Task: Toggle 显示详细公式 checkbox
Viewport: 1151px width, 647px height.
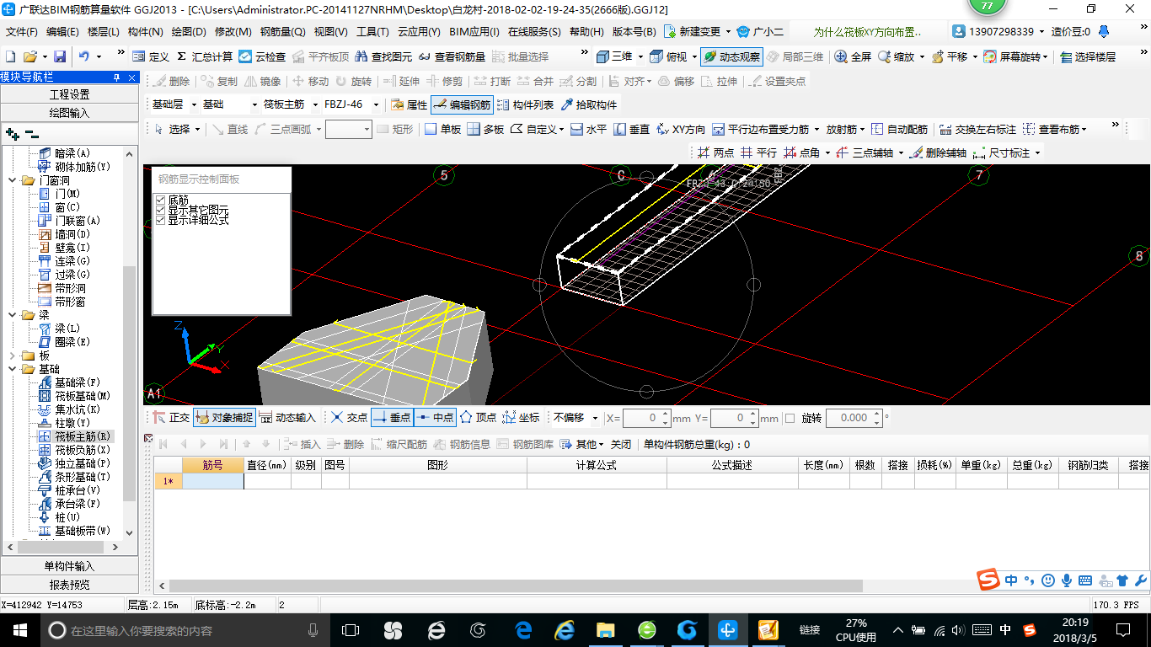Action: tap(161, 220)
